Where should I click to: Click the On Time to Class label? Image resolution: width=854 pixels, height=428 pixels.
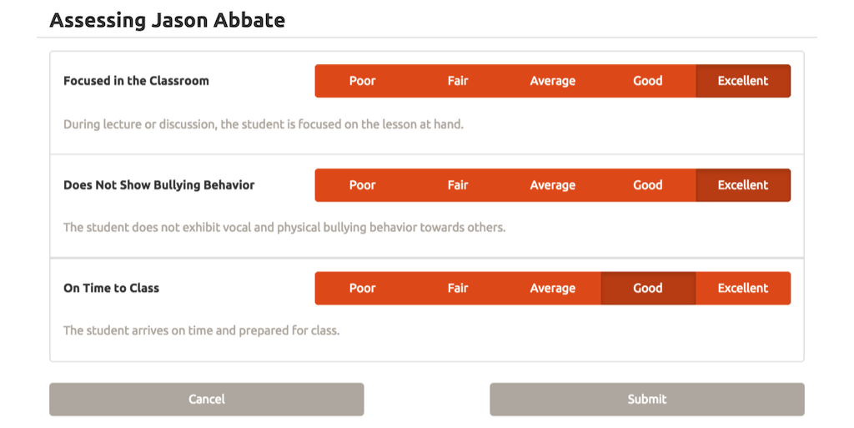(x=111, y=288)
